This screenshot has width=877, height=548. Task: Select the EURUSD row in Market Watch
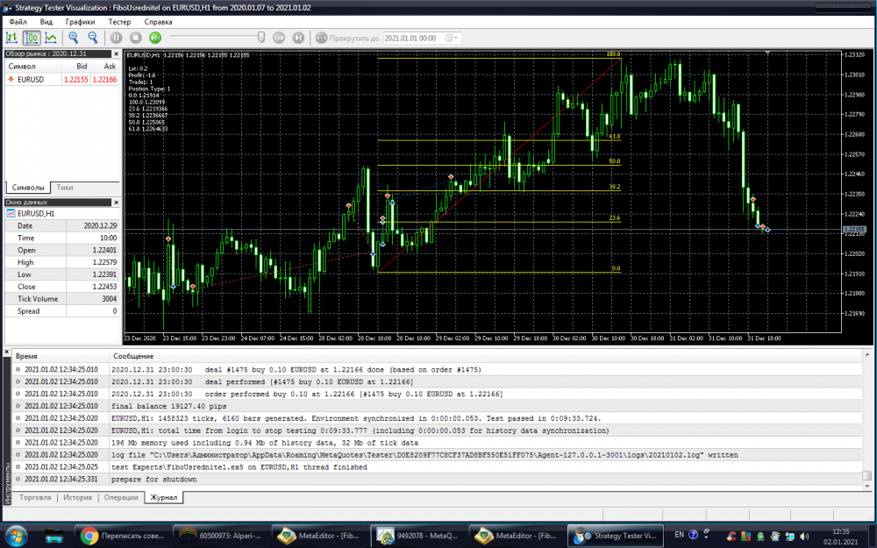(x=62, y=80)
